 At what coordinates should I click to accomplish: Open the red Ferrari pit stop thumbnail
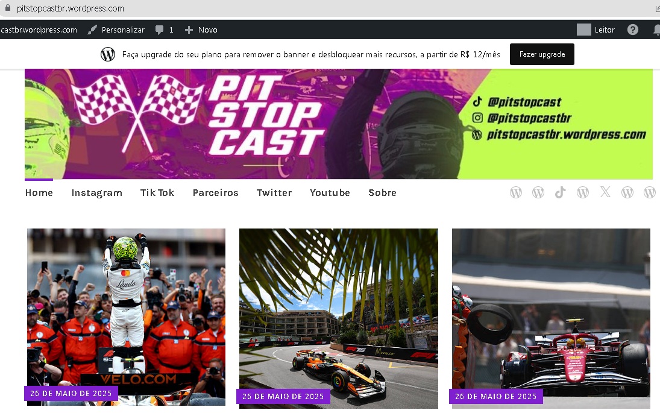tap(551, 318)
